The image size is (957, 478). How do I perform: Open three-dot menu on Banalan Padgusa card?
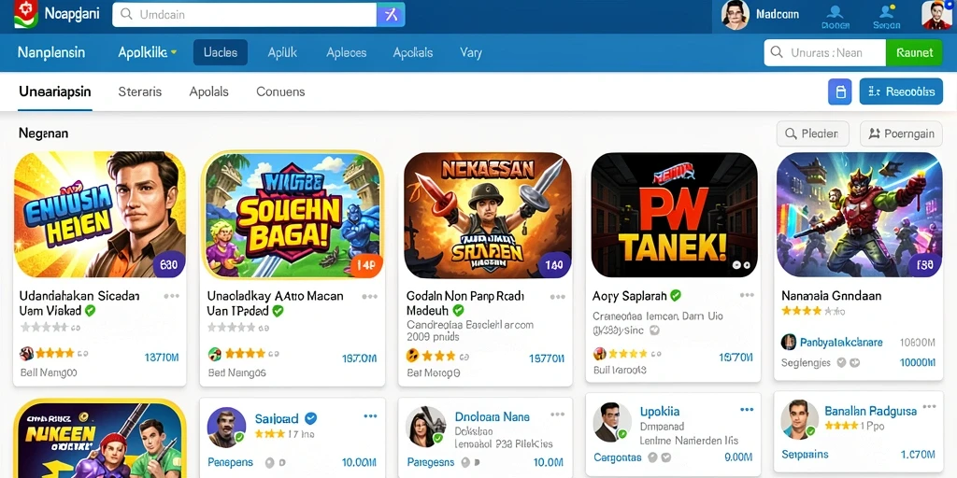tap(929, 407)
